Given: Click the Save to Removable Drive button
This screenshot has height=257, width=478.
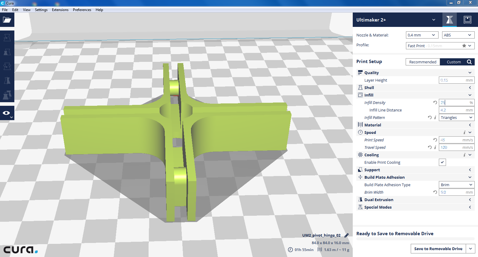Looking at the screenshot, I should click(x=438, y=249).
